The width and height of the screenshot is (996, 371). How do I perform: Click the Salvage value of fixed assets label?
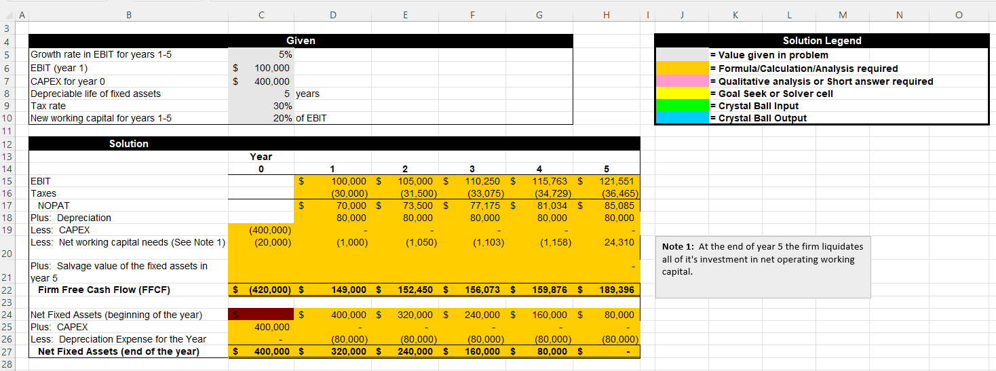(x=119, y=272)
